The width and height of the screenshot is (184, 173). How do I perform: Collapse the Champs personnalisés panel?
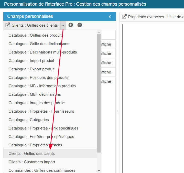tap(110, 17)
